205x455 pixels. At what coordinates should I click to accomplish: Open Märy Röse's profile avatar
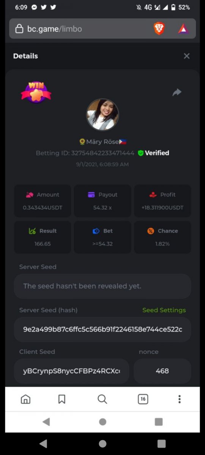[102, 115]
